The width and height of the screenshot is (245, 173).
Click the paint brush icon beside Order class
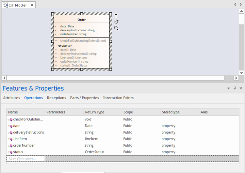point(116,22)
